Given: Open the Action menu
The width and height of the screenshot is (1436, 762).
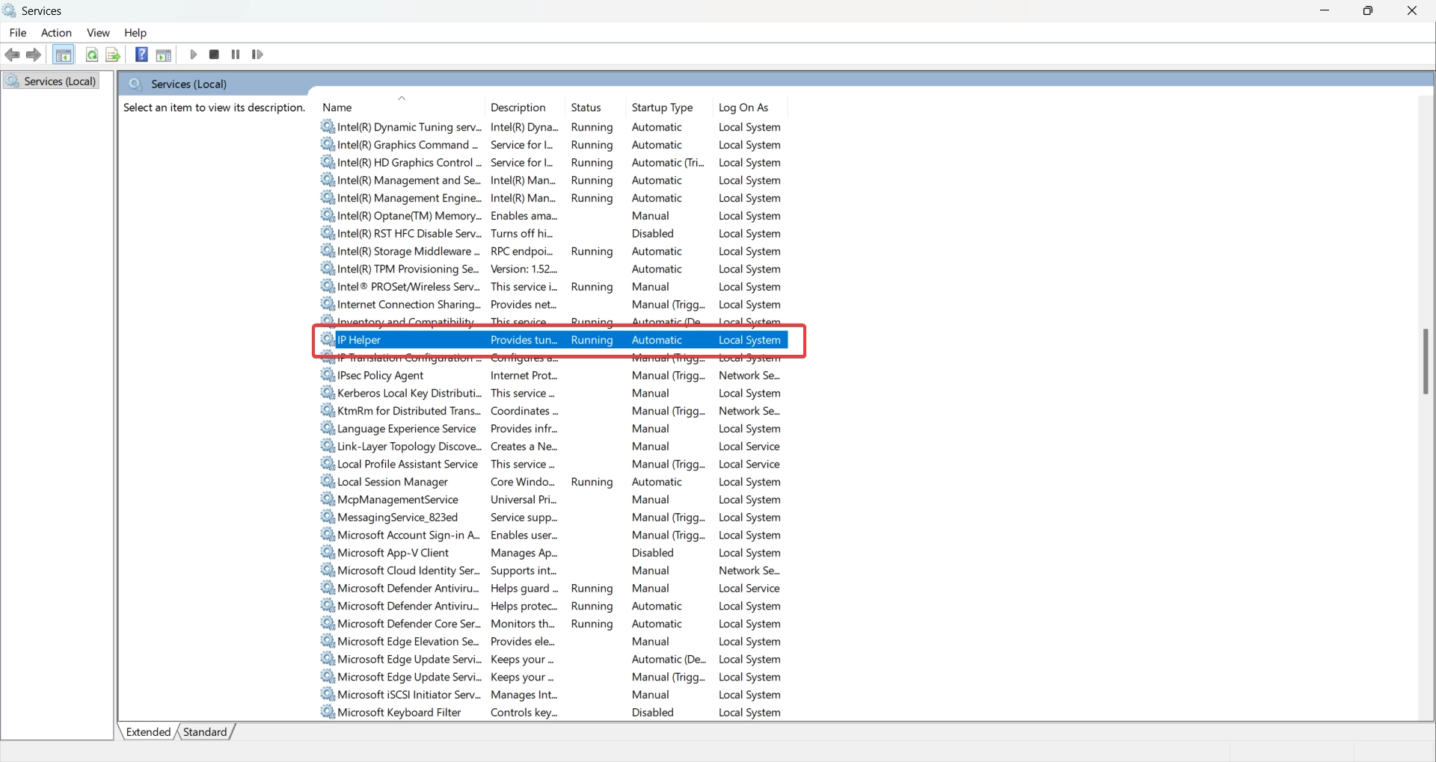Looking at the screenshot, I should (x=56, y=33).
